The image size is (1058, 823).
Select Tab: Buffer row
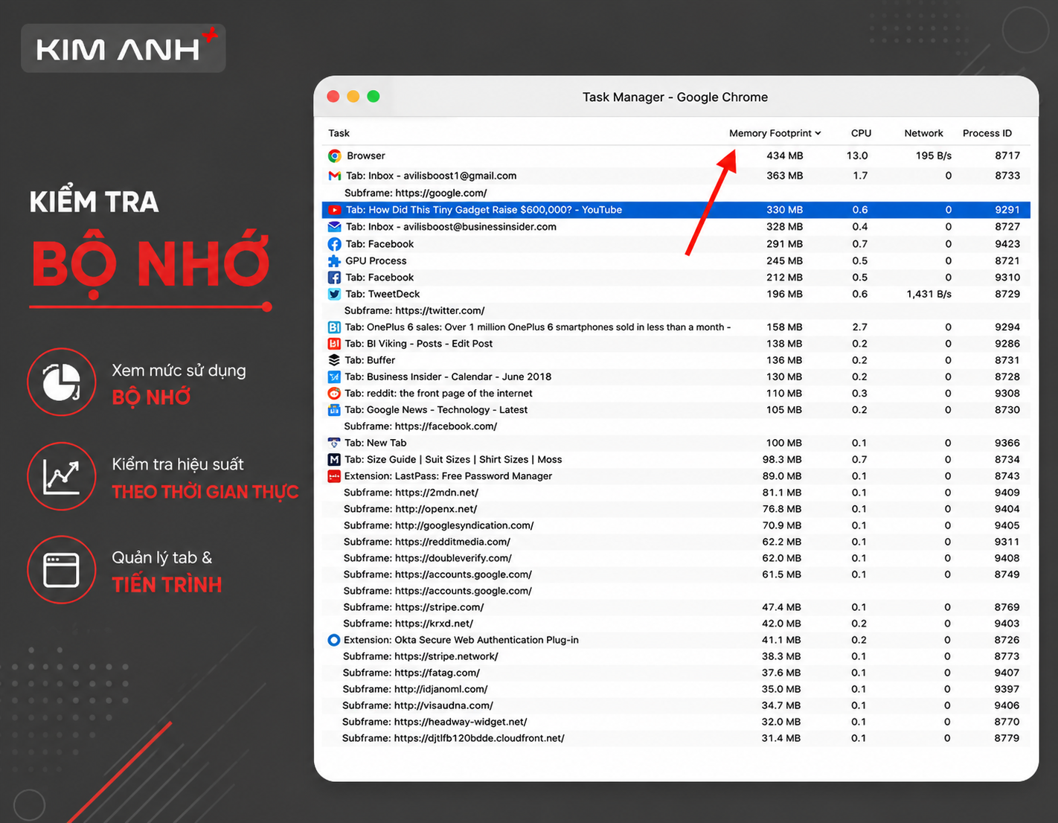(x=676, y=360)
